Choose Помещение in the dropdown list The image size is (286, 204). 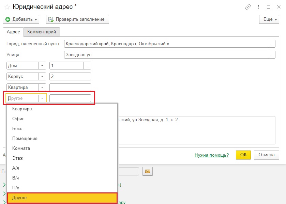tap(62, 138)
